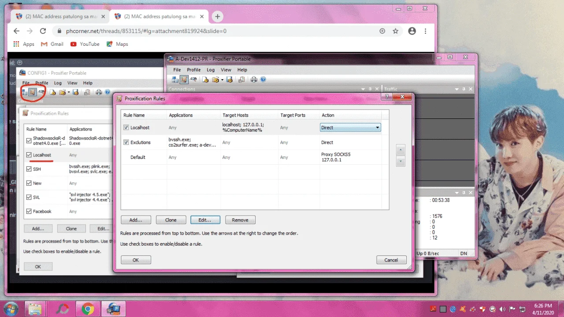Click the Proxifier icon in the taskbar
This screenshot has width=564, height=317.
(113, 309)
